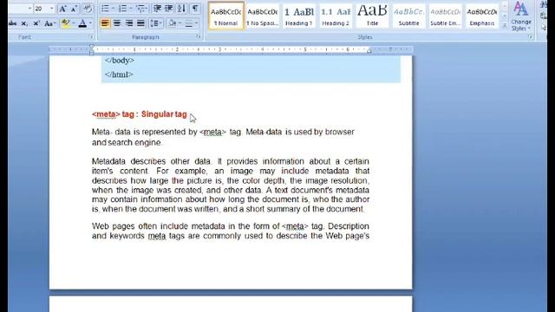Viewport: 555px width, 312px height.
Task: Open the Change Styles menu
Action: (521, 16)
